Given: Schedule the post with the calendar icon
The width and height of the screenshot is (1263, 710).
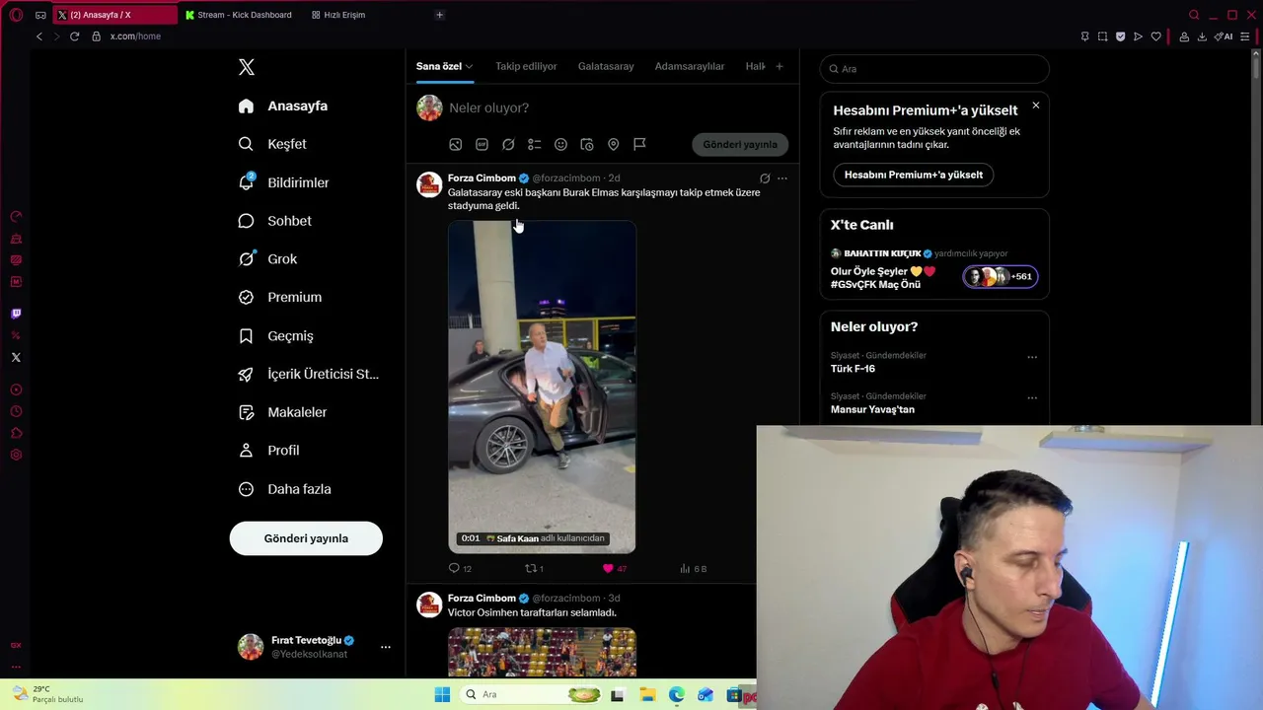Looking at the screenshot, I should tap(587, 144).
